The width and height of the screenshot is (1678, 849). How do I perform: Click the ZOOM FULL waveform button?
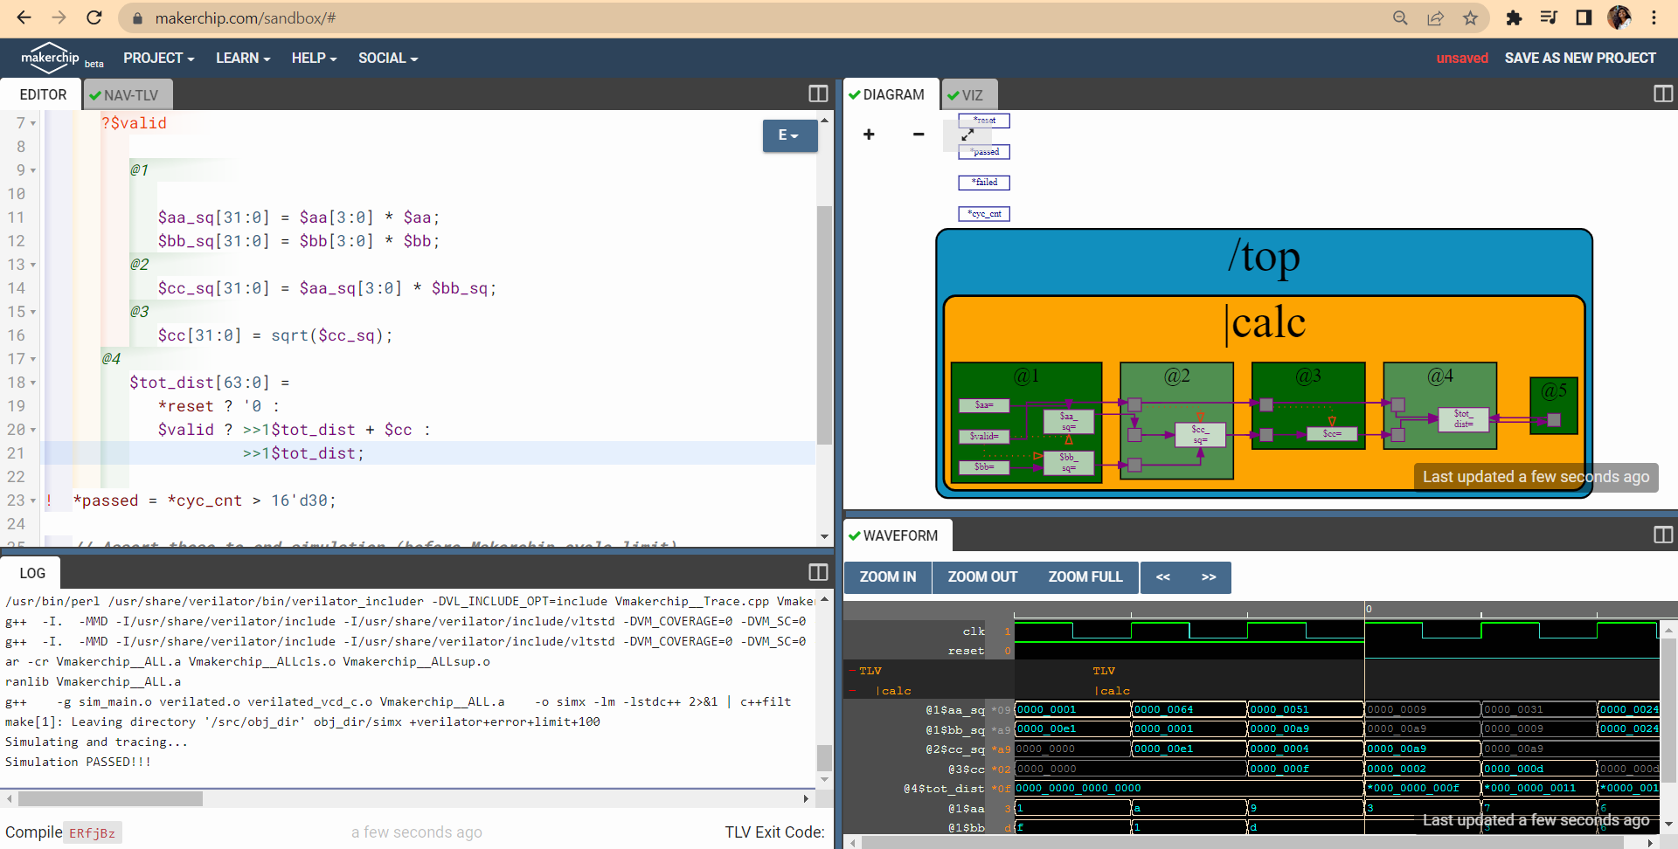1085,576
